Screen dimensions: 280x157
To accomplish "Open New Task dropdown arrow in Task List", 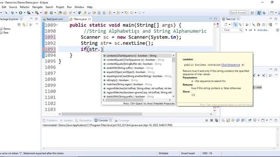I will (x=230, y=24).
